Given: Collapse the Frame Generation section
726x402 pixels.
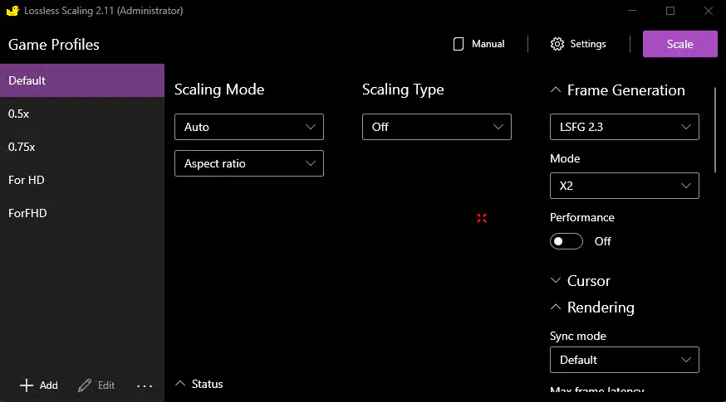Looking at the screenshot, I should (x=556, y=90).
